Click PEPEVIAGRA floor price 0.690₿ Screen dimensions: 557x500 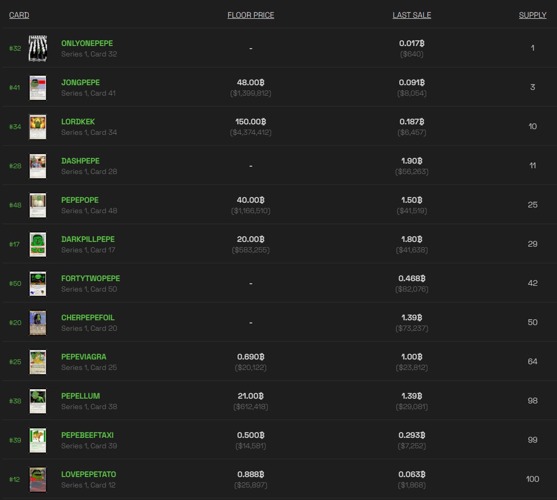[x=251, y=357]
